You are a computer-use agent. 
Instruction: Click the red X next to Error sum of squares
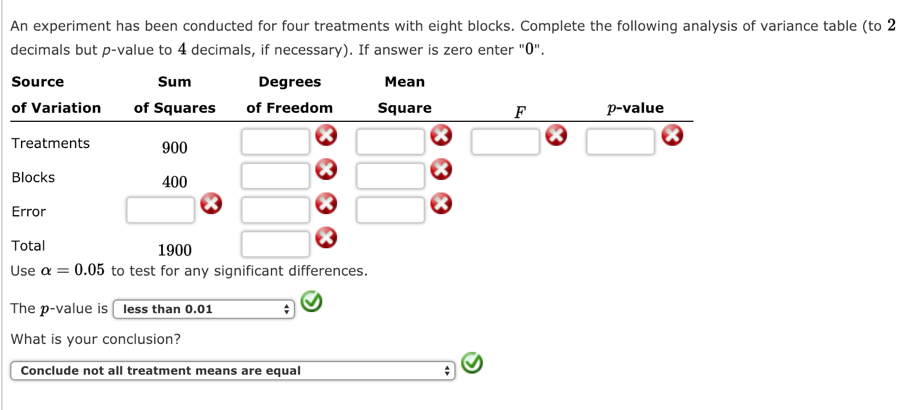point(211,203)
